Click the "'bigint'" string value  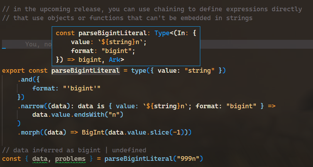click(x=82, y=88)
